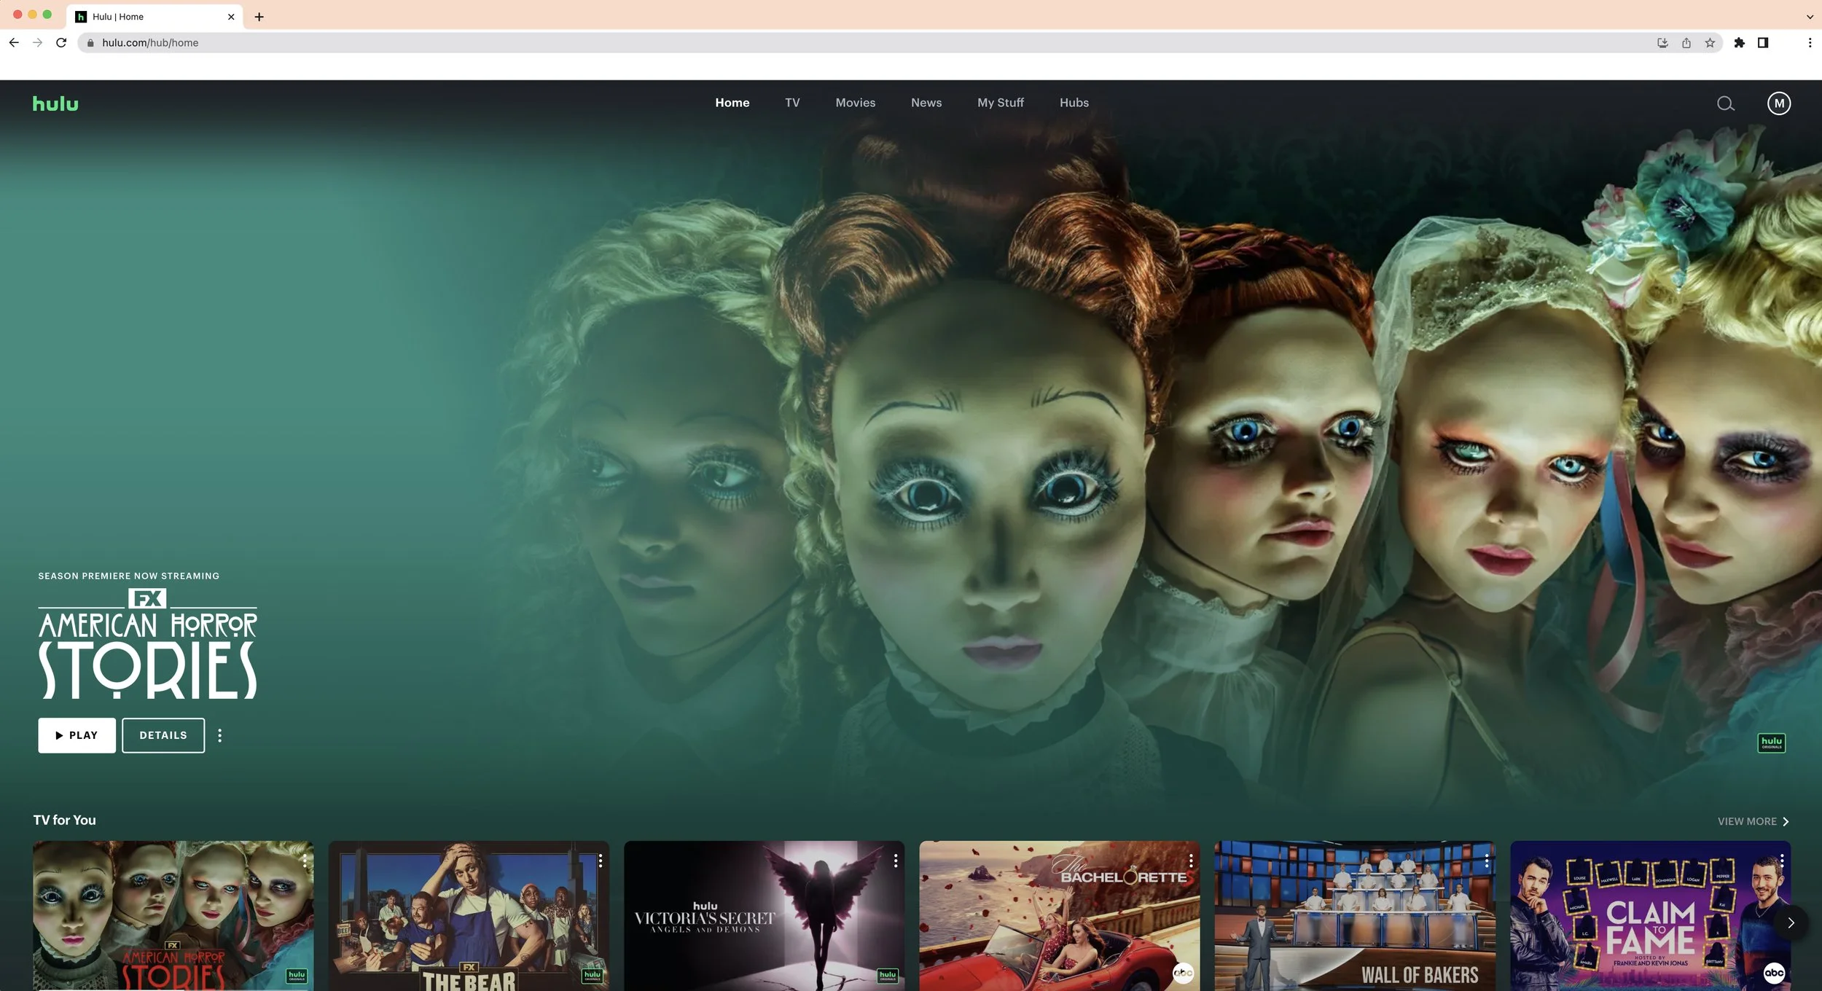This screenshot has width=1822, height=991.
Task: Open options dots on The Bachelorette tile
Action: point(1191,861)
